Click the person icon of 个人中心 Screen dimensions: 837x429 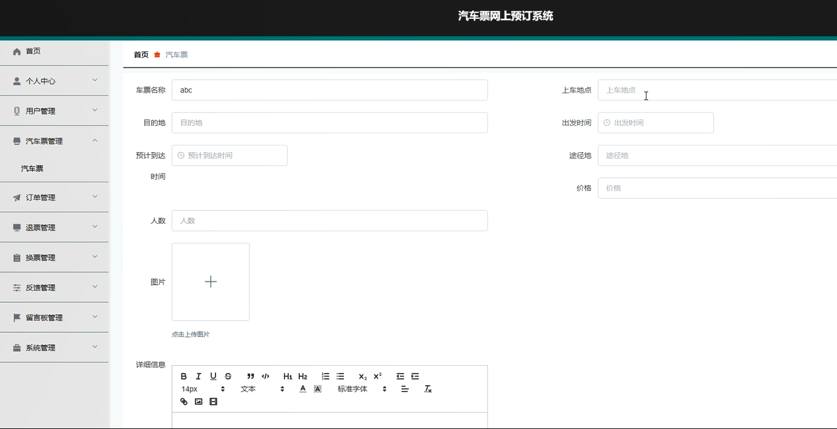pyautogui.click(x=17, y=81)
